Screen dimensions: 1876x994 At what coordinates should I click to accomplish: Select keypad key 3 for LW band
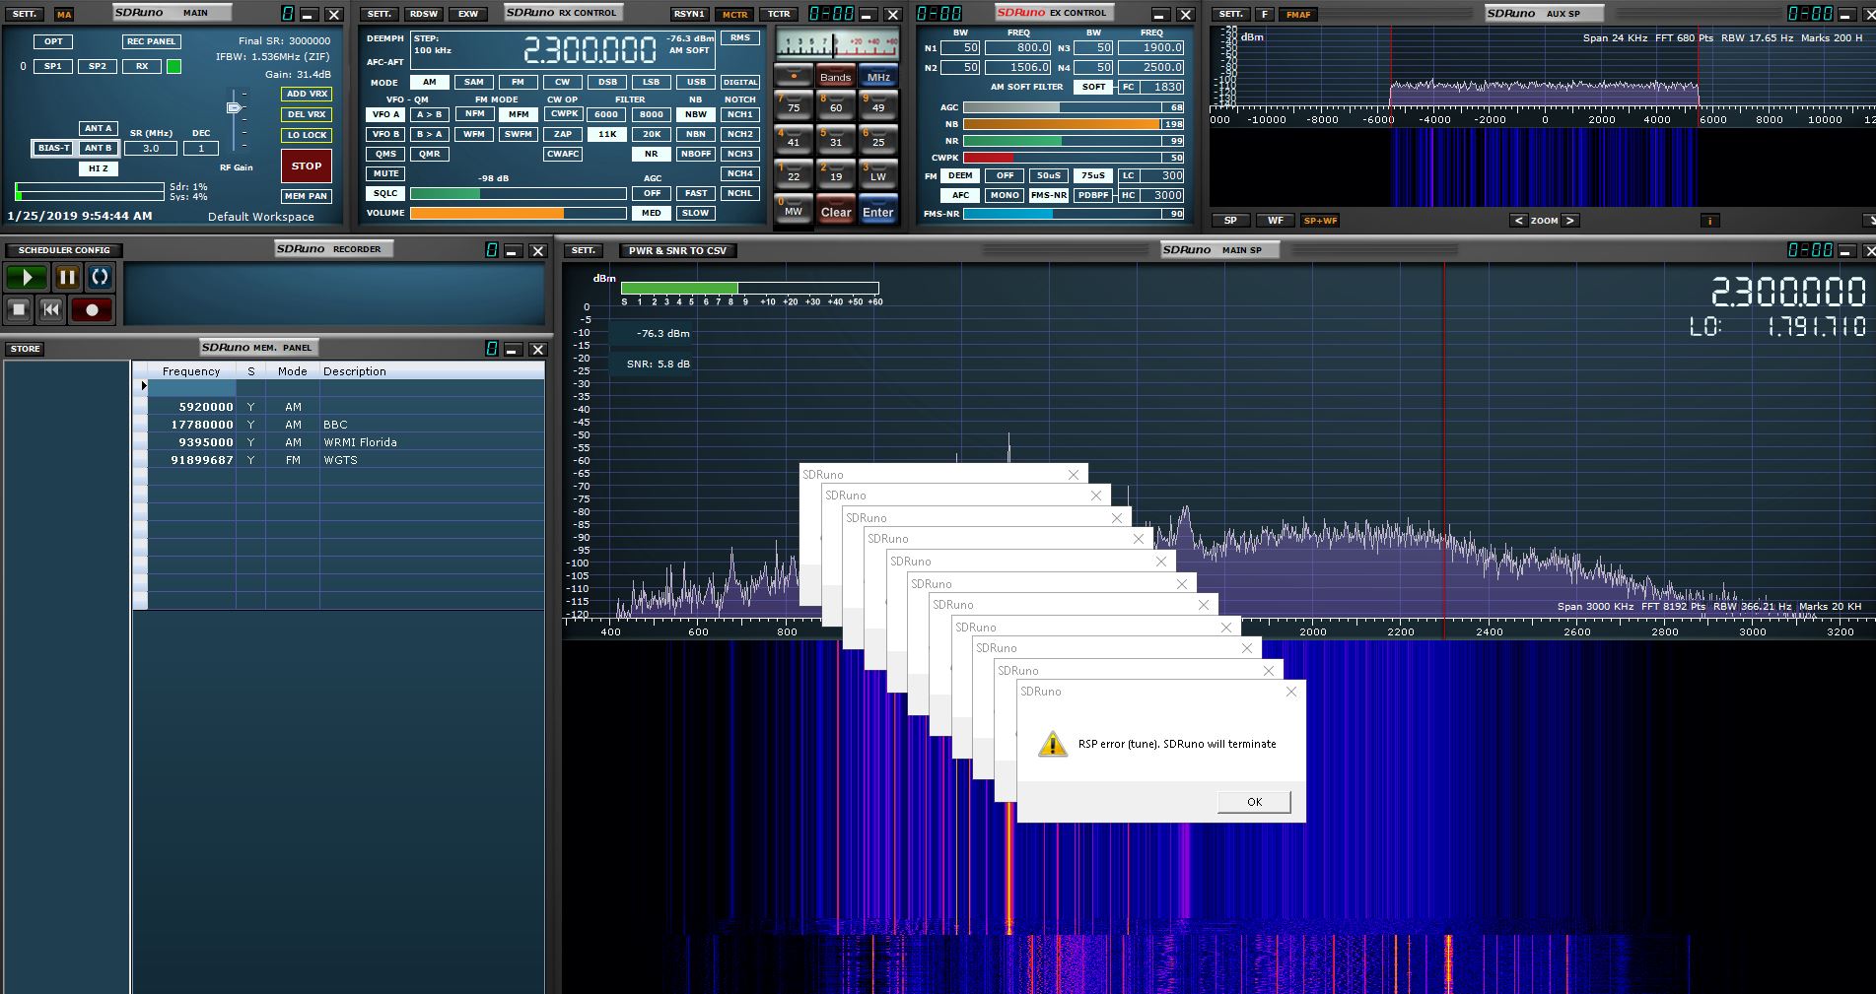click(878, 172)
